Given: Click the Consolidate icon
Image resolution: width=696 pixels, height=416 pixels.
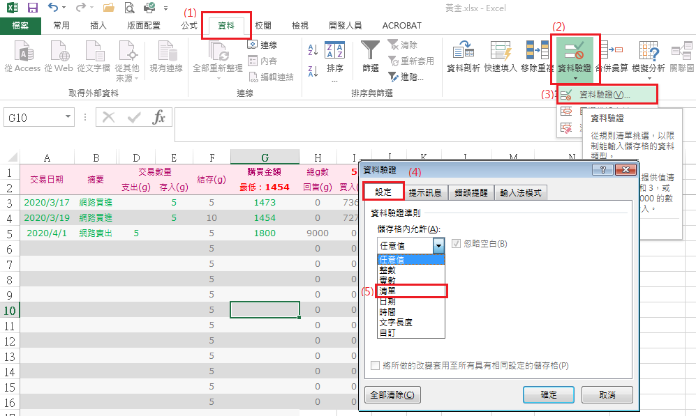Looking at the screenshot, I should pos(612,56).
